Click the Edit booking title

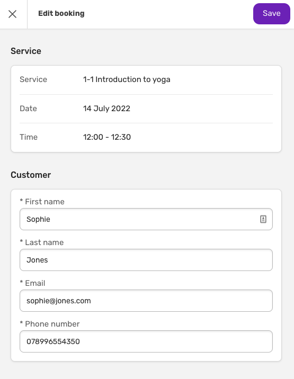coord(61,14)
